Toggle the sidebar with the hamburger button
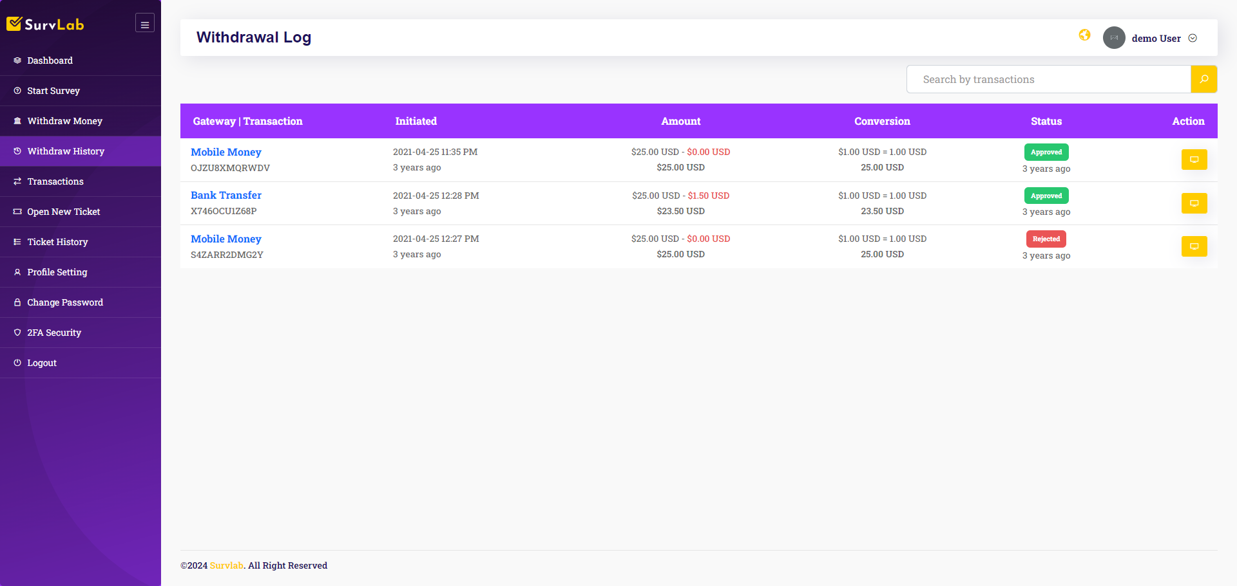The image size is (1237, 586). pyautogui.click(x=144, y=23)
